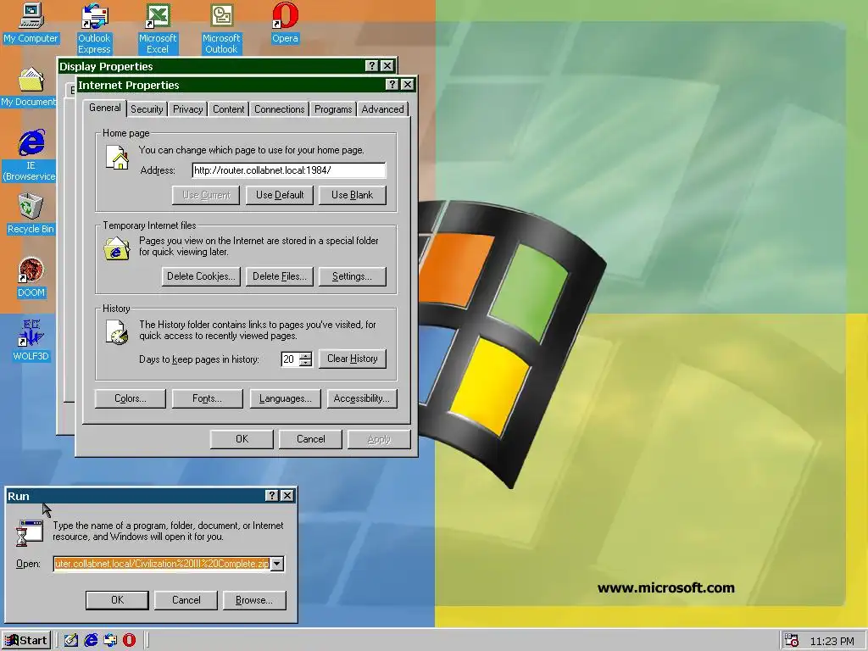Click Display Properties help question-mark button

[371, 65]
